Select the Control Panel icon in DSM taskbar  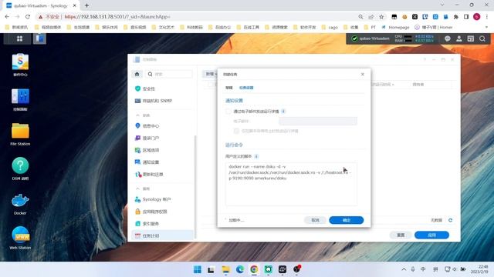[39, 38]
